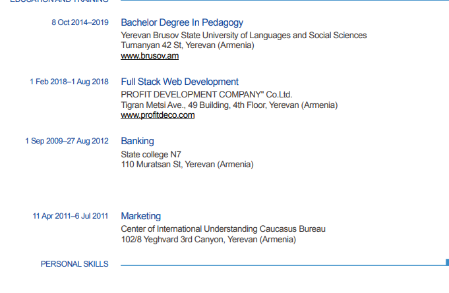The image size is (449, 293).
Task: Click the 1 Sep 2009–27 Aug 2012 date
Action: (x=67, y=141)
